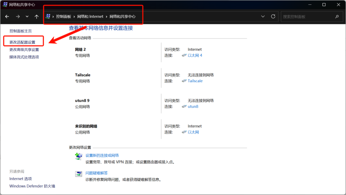Click the adapter icon beside utun8
Image resolution: width=346 pixels, height=195 pixels.
pyautogui.click(x=184, y=106)
